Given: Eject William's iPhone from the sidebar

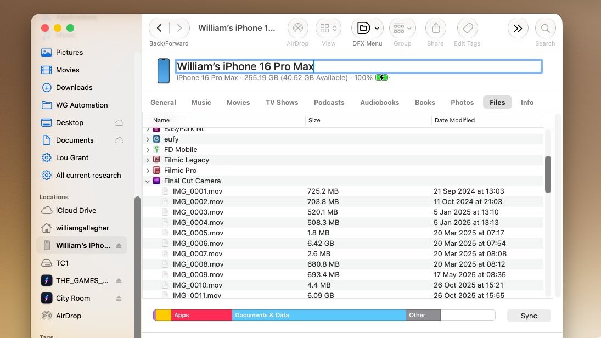Looking at the screenshot, I should pyautogui.click(x=119, y=246).
